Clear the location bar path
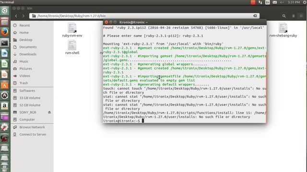The image size is (307, 172). (x=255, y=16)
